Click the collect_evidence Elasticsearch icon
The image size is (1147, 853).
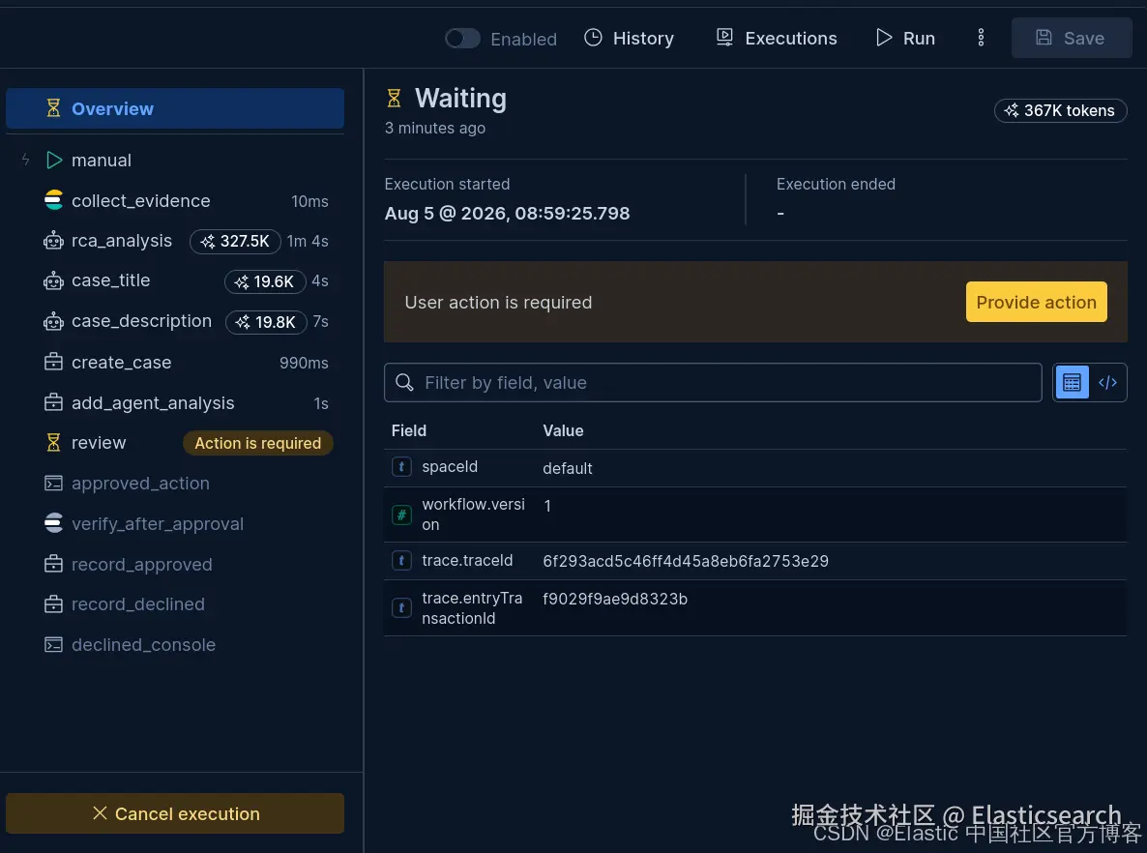[53, 200]
